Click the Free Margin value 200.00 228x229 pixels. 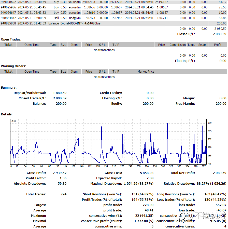pos(221,103)
